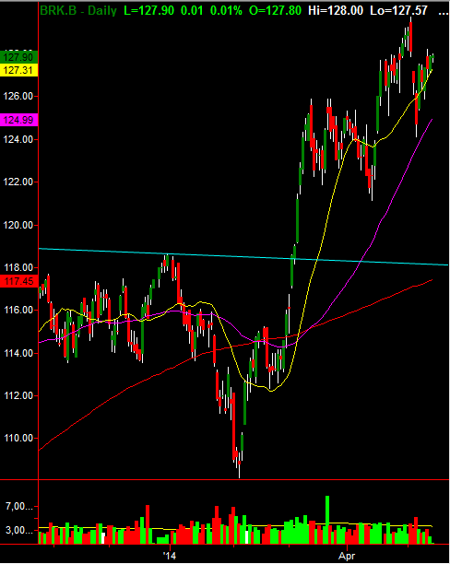Screen dimensions: 450x564
Task: Click the magenta 124.99 moving average label
Action: click(18, 120)
